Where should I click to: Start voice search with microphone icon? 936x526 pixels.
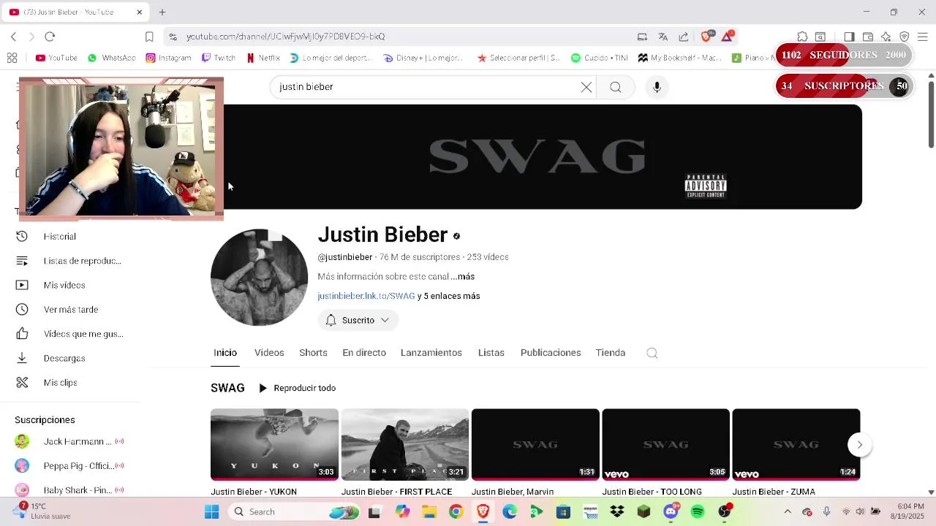pyautogui.click(x=657, y=87)
